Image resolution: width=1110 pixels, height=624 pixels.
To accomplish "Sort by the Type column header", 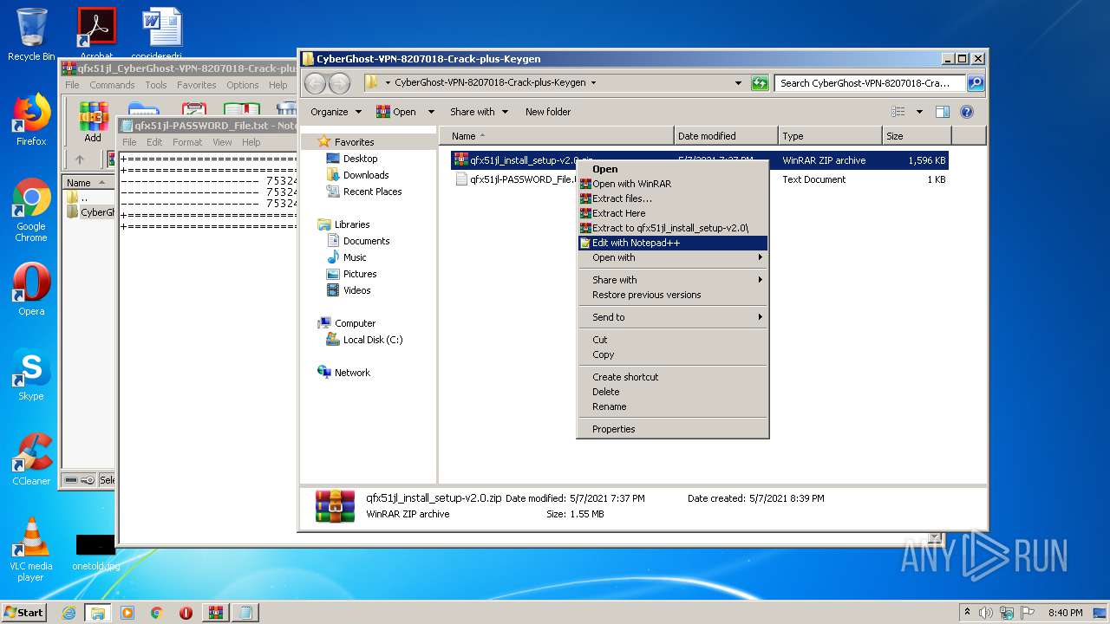I will (x=829, y=136).
